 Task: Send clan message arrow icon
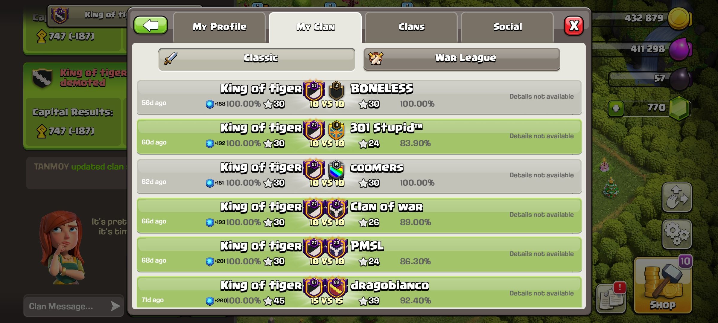[115, 306]
